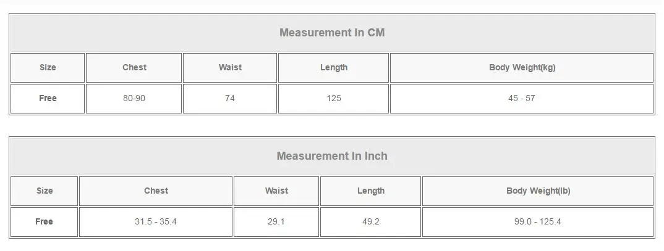This screenshot has height=251, width=664.
Task: Click the Waist header in the Inch table
Action: [276, 191]
